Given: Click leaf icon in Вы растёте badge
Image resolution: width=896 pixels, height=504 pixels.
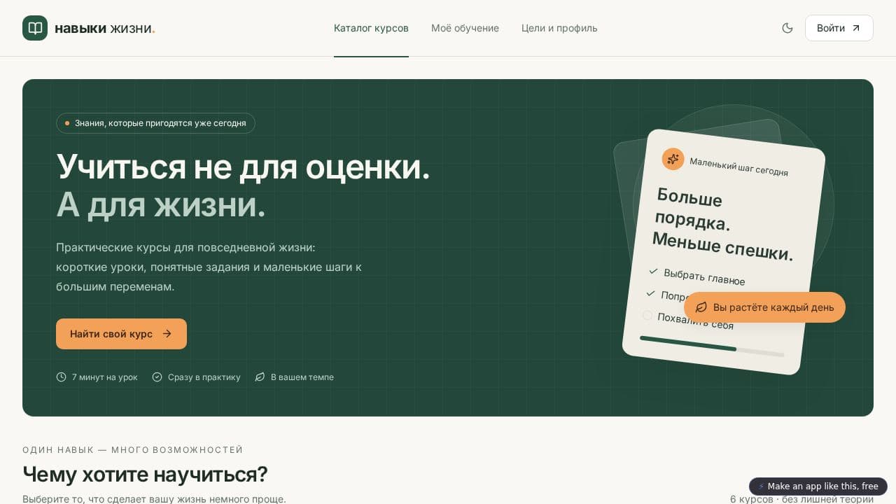Looking at the screenshot, I should click(x=701, y=307).
